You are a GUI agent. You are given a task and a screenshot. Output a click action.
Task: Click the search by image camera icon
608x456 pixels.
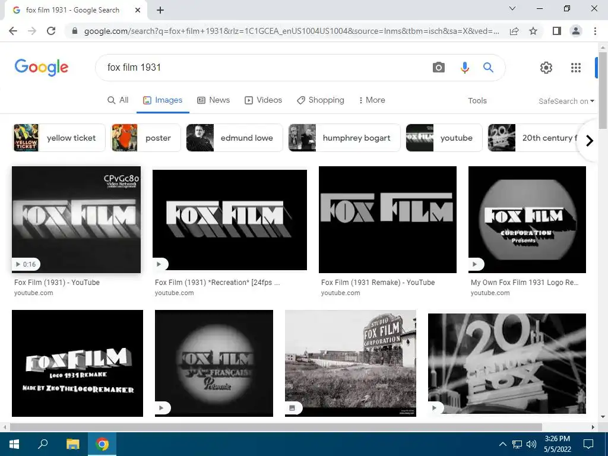pyautogui.click(x=439, y=68)
